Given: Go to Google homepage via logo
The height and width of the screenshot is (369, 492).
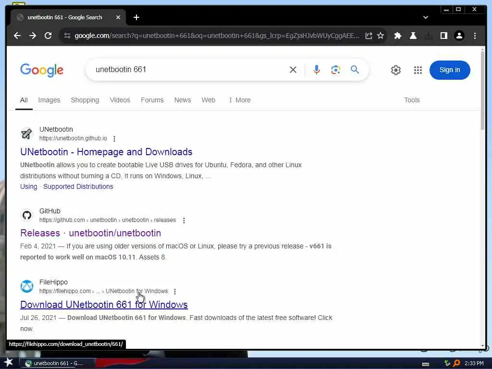Looking at the screenshot, I should click(42, 70).
